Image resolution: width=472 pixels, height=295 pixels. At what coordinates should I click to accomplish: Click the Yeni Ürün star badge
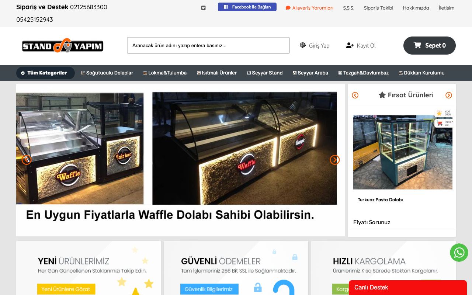[x=444, y=113]
